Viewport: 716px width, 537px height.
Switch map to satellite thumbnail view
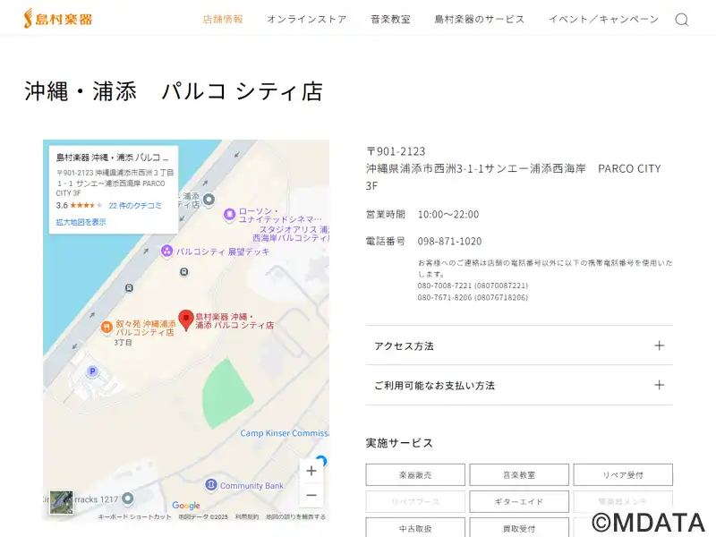point(61,502)
